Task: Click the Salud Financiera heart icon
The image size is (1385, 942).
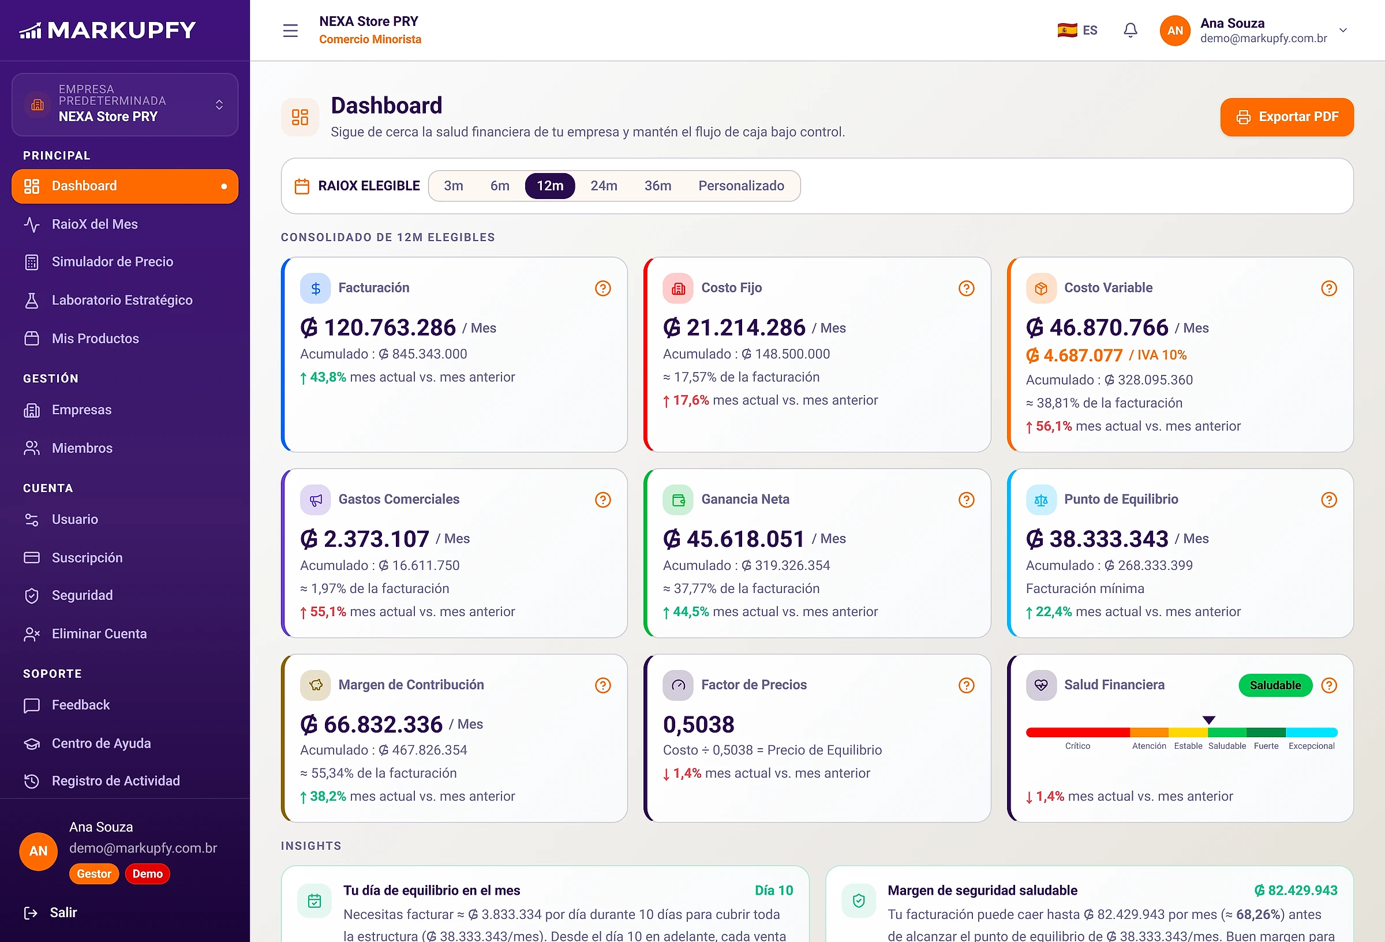Action: pyautogui.click(x=1040, y=685)
